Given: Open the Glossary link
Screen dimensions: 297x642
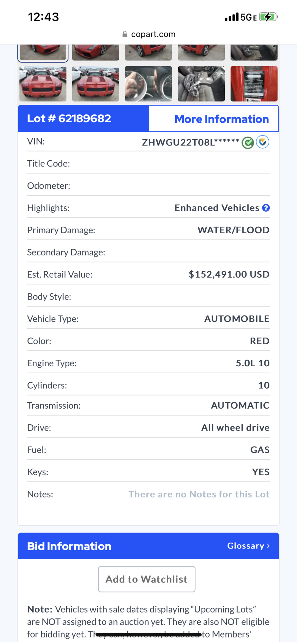Looking at the screenshot, I should click(246, 546).
